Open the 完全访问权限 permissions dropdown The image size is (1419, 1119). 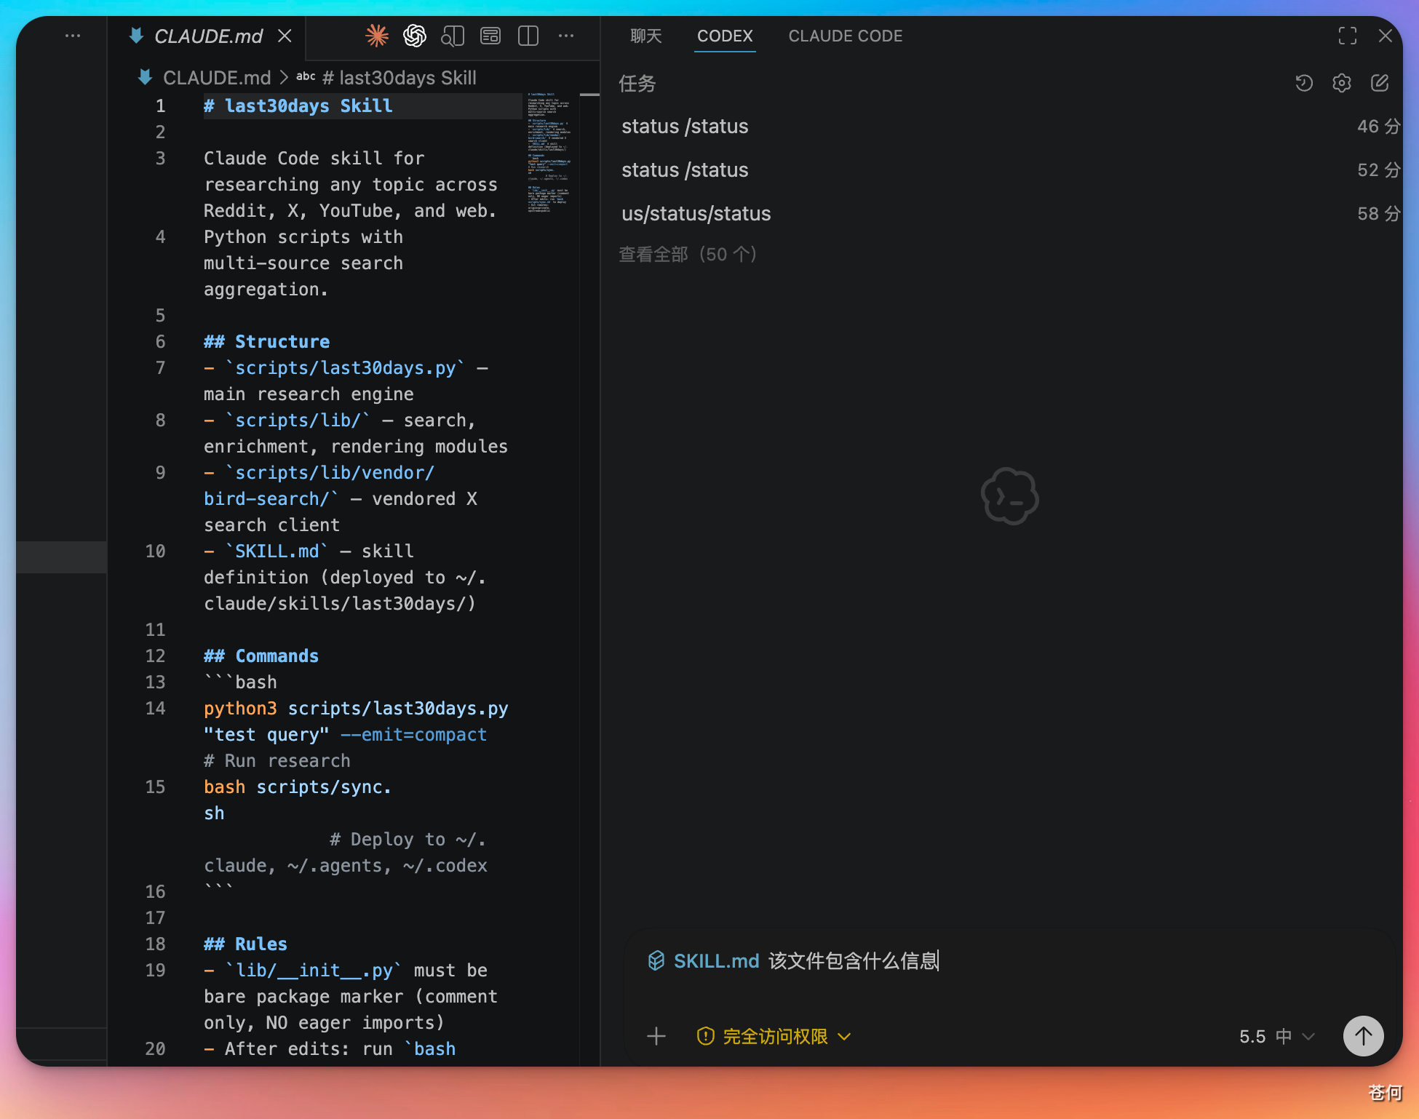point(774,1036)
